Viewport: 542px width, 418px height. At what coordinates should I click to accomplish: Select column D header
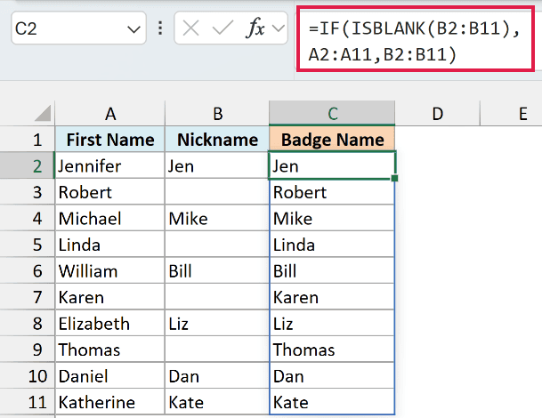pos(437,114)
